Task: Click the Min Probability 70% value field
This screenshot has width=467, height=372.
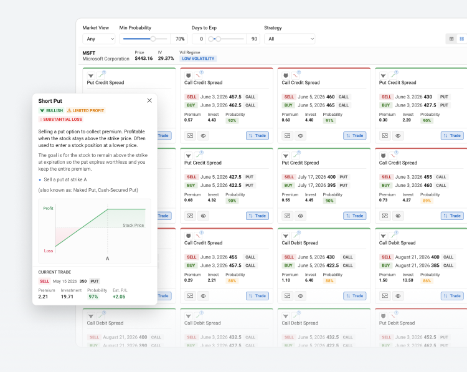Action: click(x=179, y=39)
